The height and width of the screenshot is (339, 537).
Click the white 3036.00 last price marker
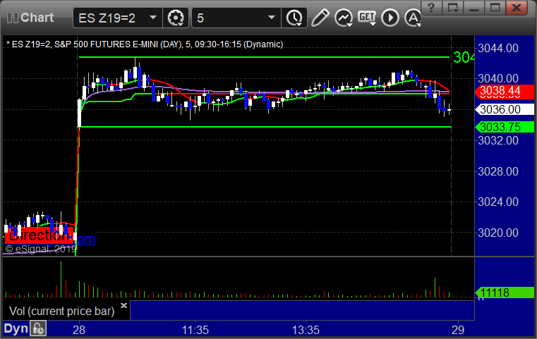(505, 109)
